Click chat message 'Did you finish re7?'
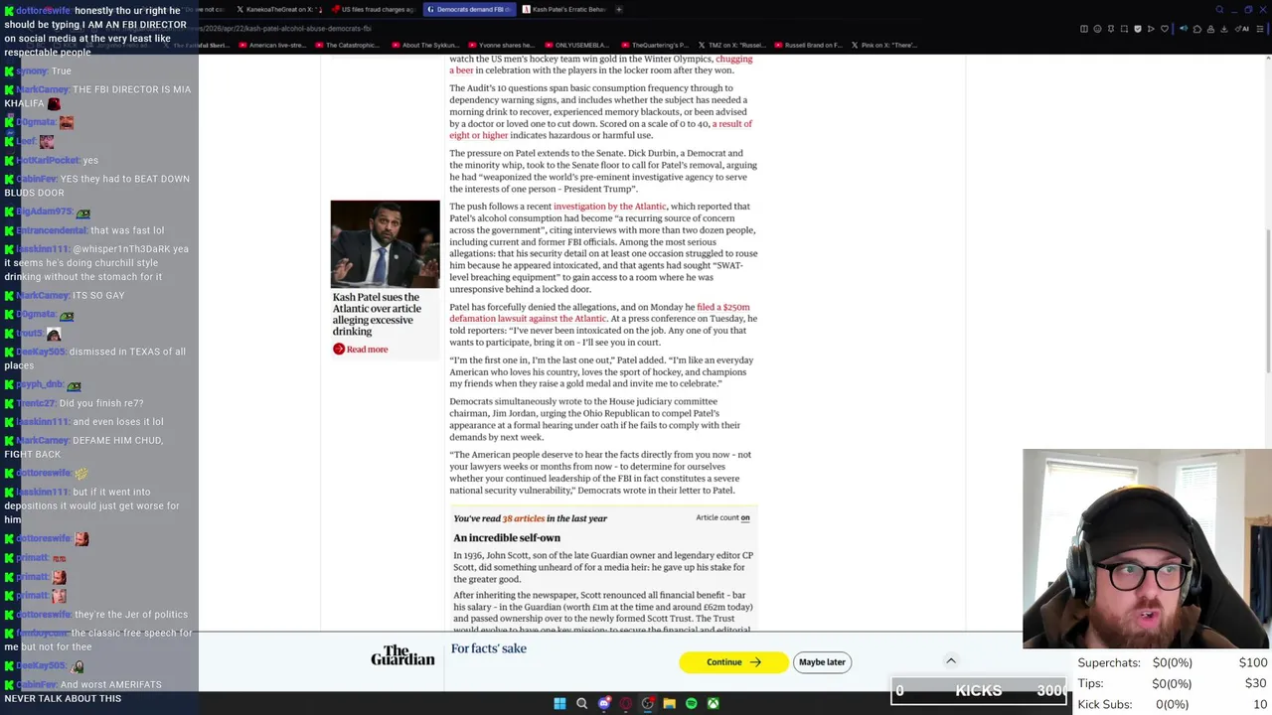 101,403
